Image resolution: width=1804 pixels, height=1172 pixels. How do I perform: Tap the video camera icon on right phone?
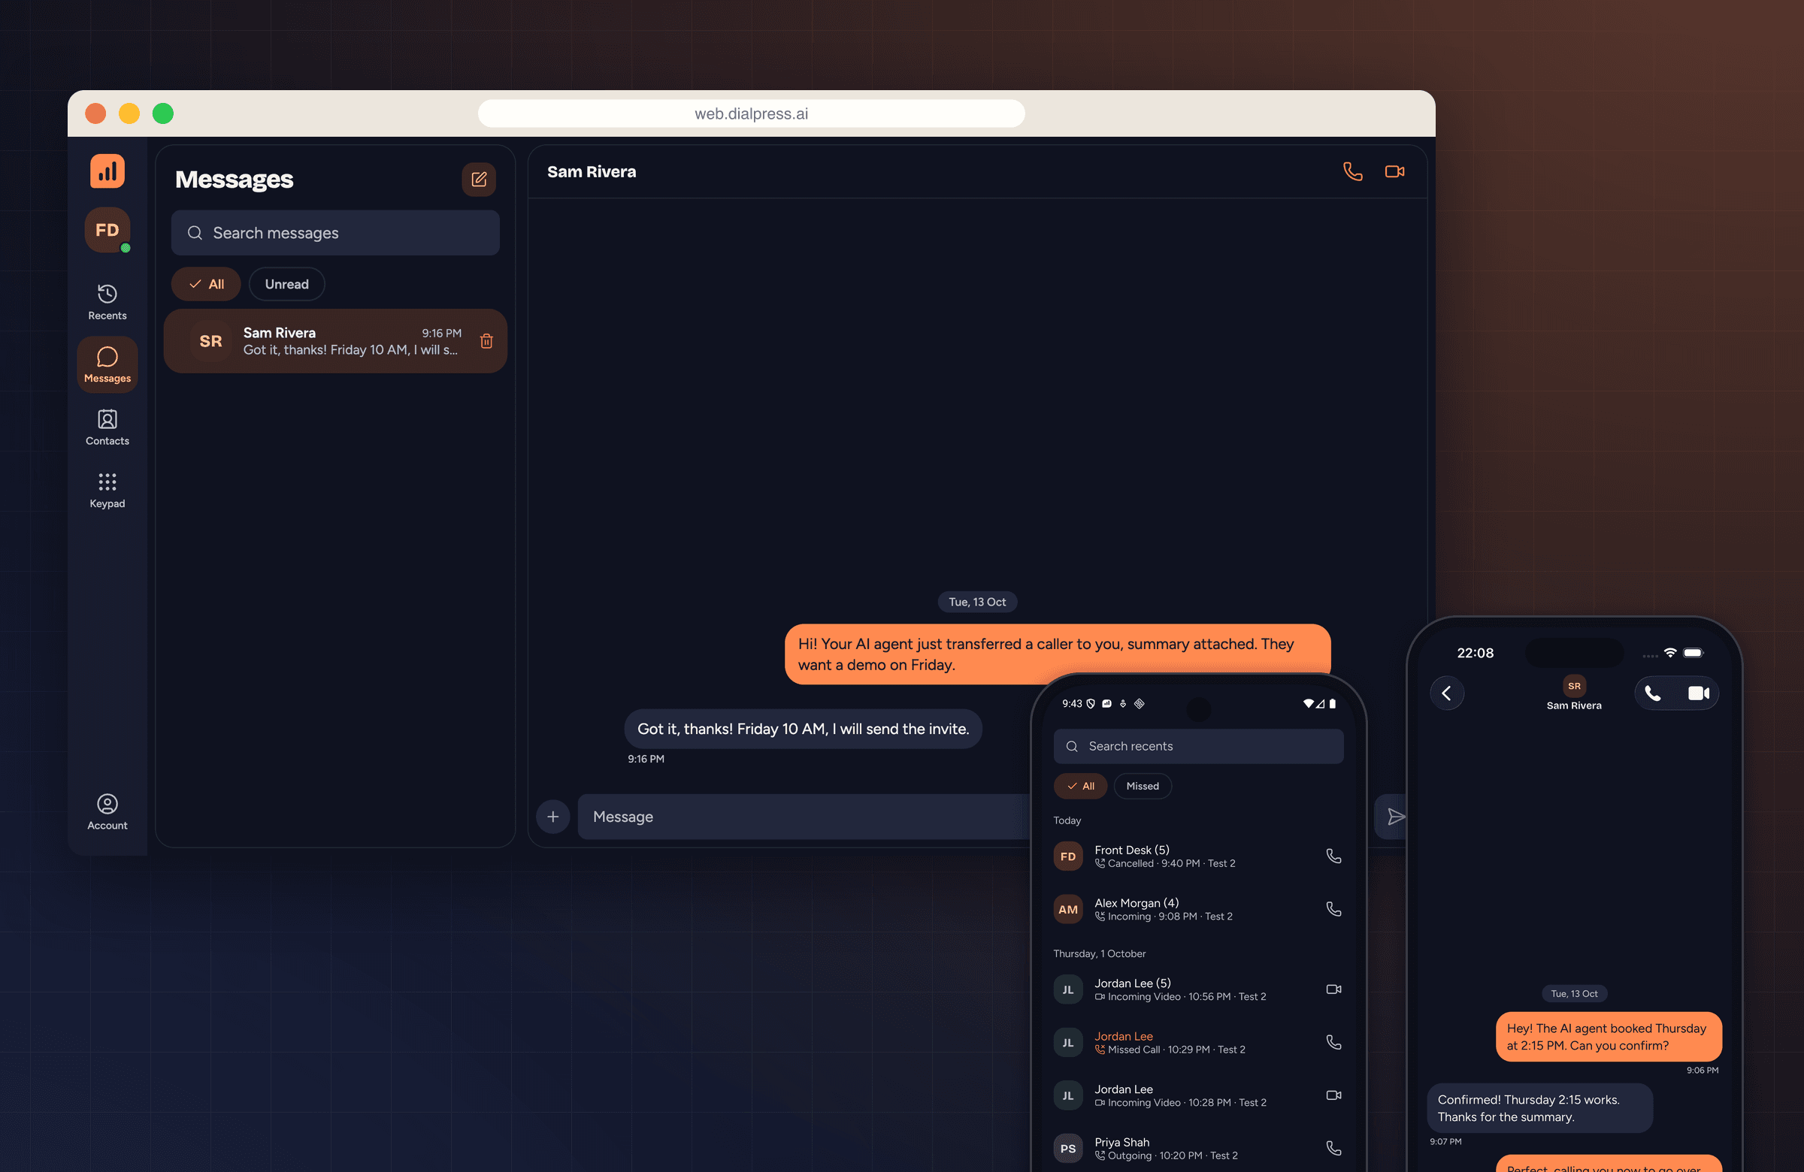(x=1698, y=693)
